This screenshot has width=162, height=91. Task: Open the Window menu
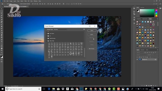click(35, 1)
